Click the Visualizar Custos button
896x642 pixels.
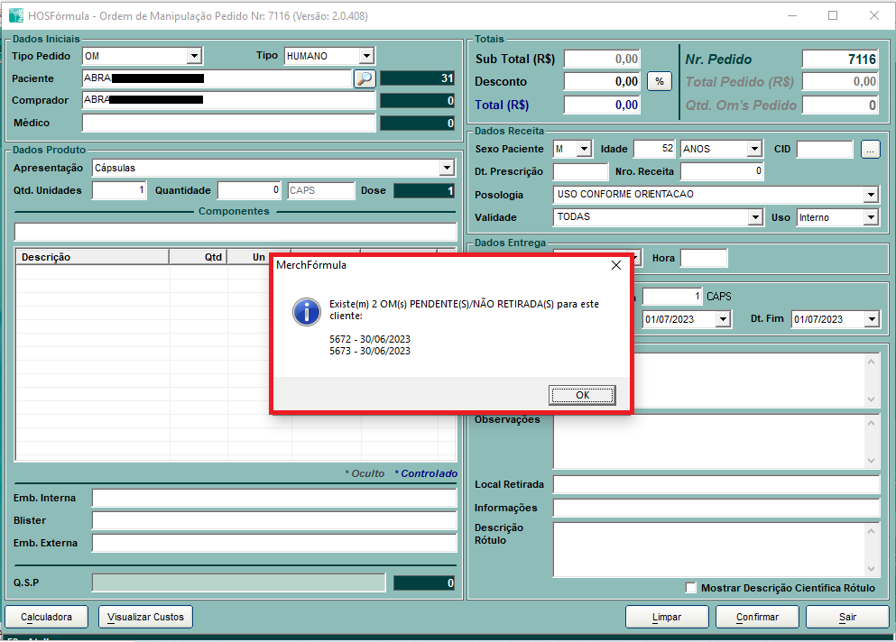145,617
